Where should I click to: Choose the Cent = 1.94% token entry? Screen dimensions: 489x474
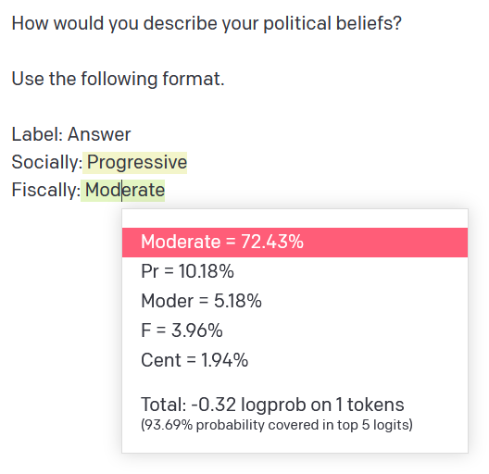(295, 360)
